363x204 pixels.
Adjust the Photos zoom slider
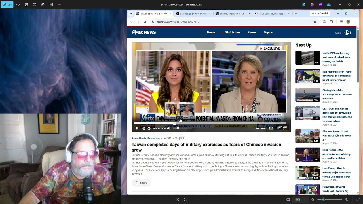pyautogui.click(x=330, y=199)
